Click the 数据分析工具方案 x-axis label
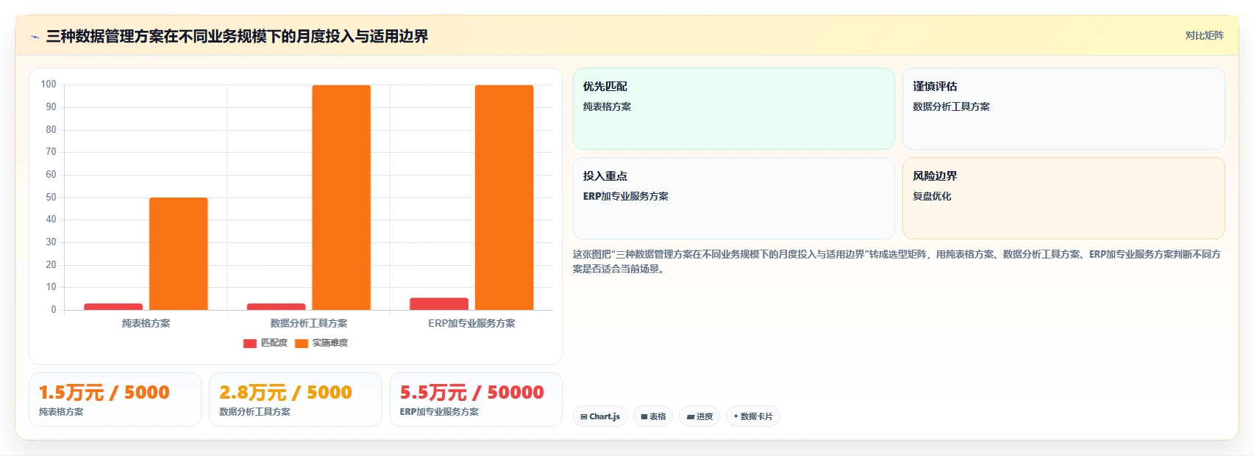1254x456 pixels. click(x=309, y=323)
